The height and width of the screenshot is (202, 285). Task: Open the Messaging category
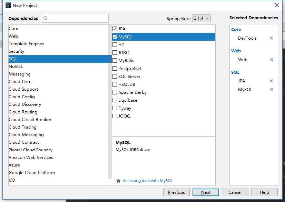59,74
